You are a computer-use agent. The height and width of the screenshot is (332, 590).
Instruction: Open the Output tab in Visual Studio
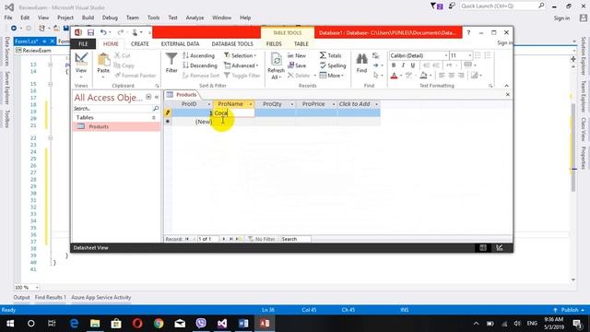pos(21,297)
